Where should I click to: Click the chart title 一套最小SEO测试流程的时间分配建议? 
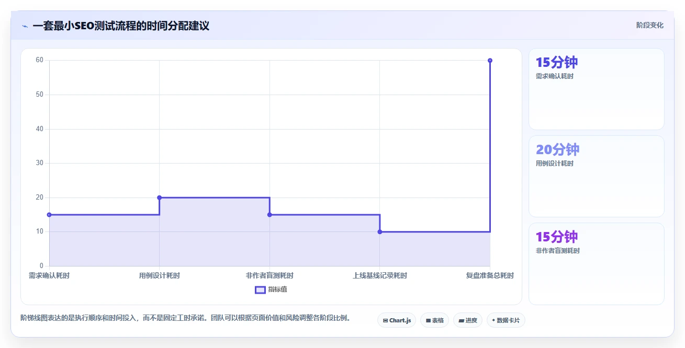click(121, 26)
